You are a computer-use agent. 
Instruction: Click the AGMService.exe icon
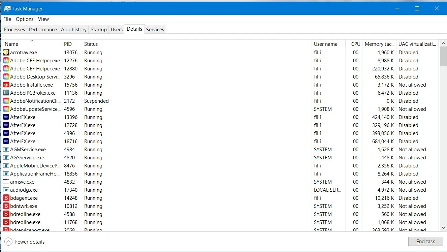6,149
